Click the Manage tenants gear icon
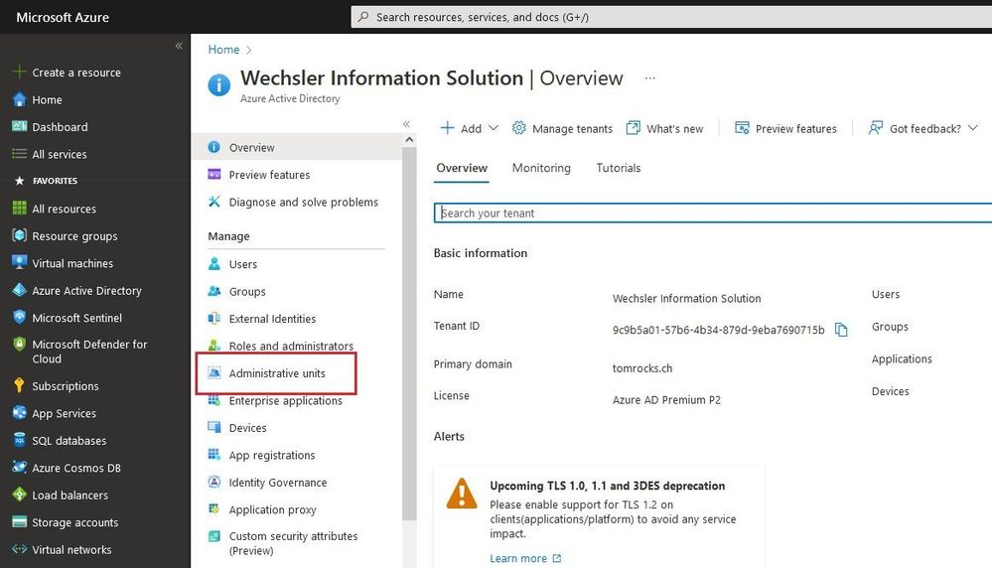 tap(518, 128)
